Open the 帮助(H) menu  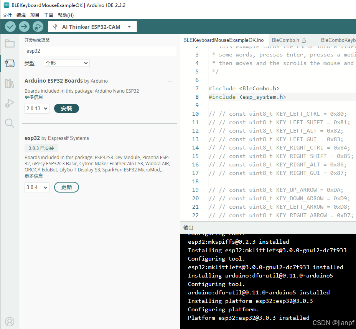tap(66, 15)
